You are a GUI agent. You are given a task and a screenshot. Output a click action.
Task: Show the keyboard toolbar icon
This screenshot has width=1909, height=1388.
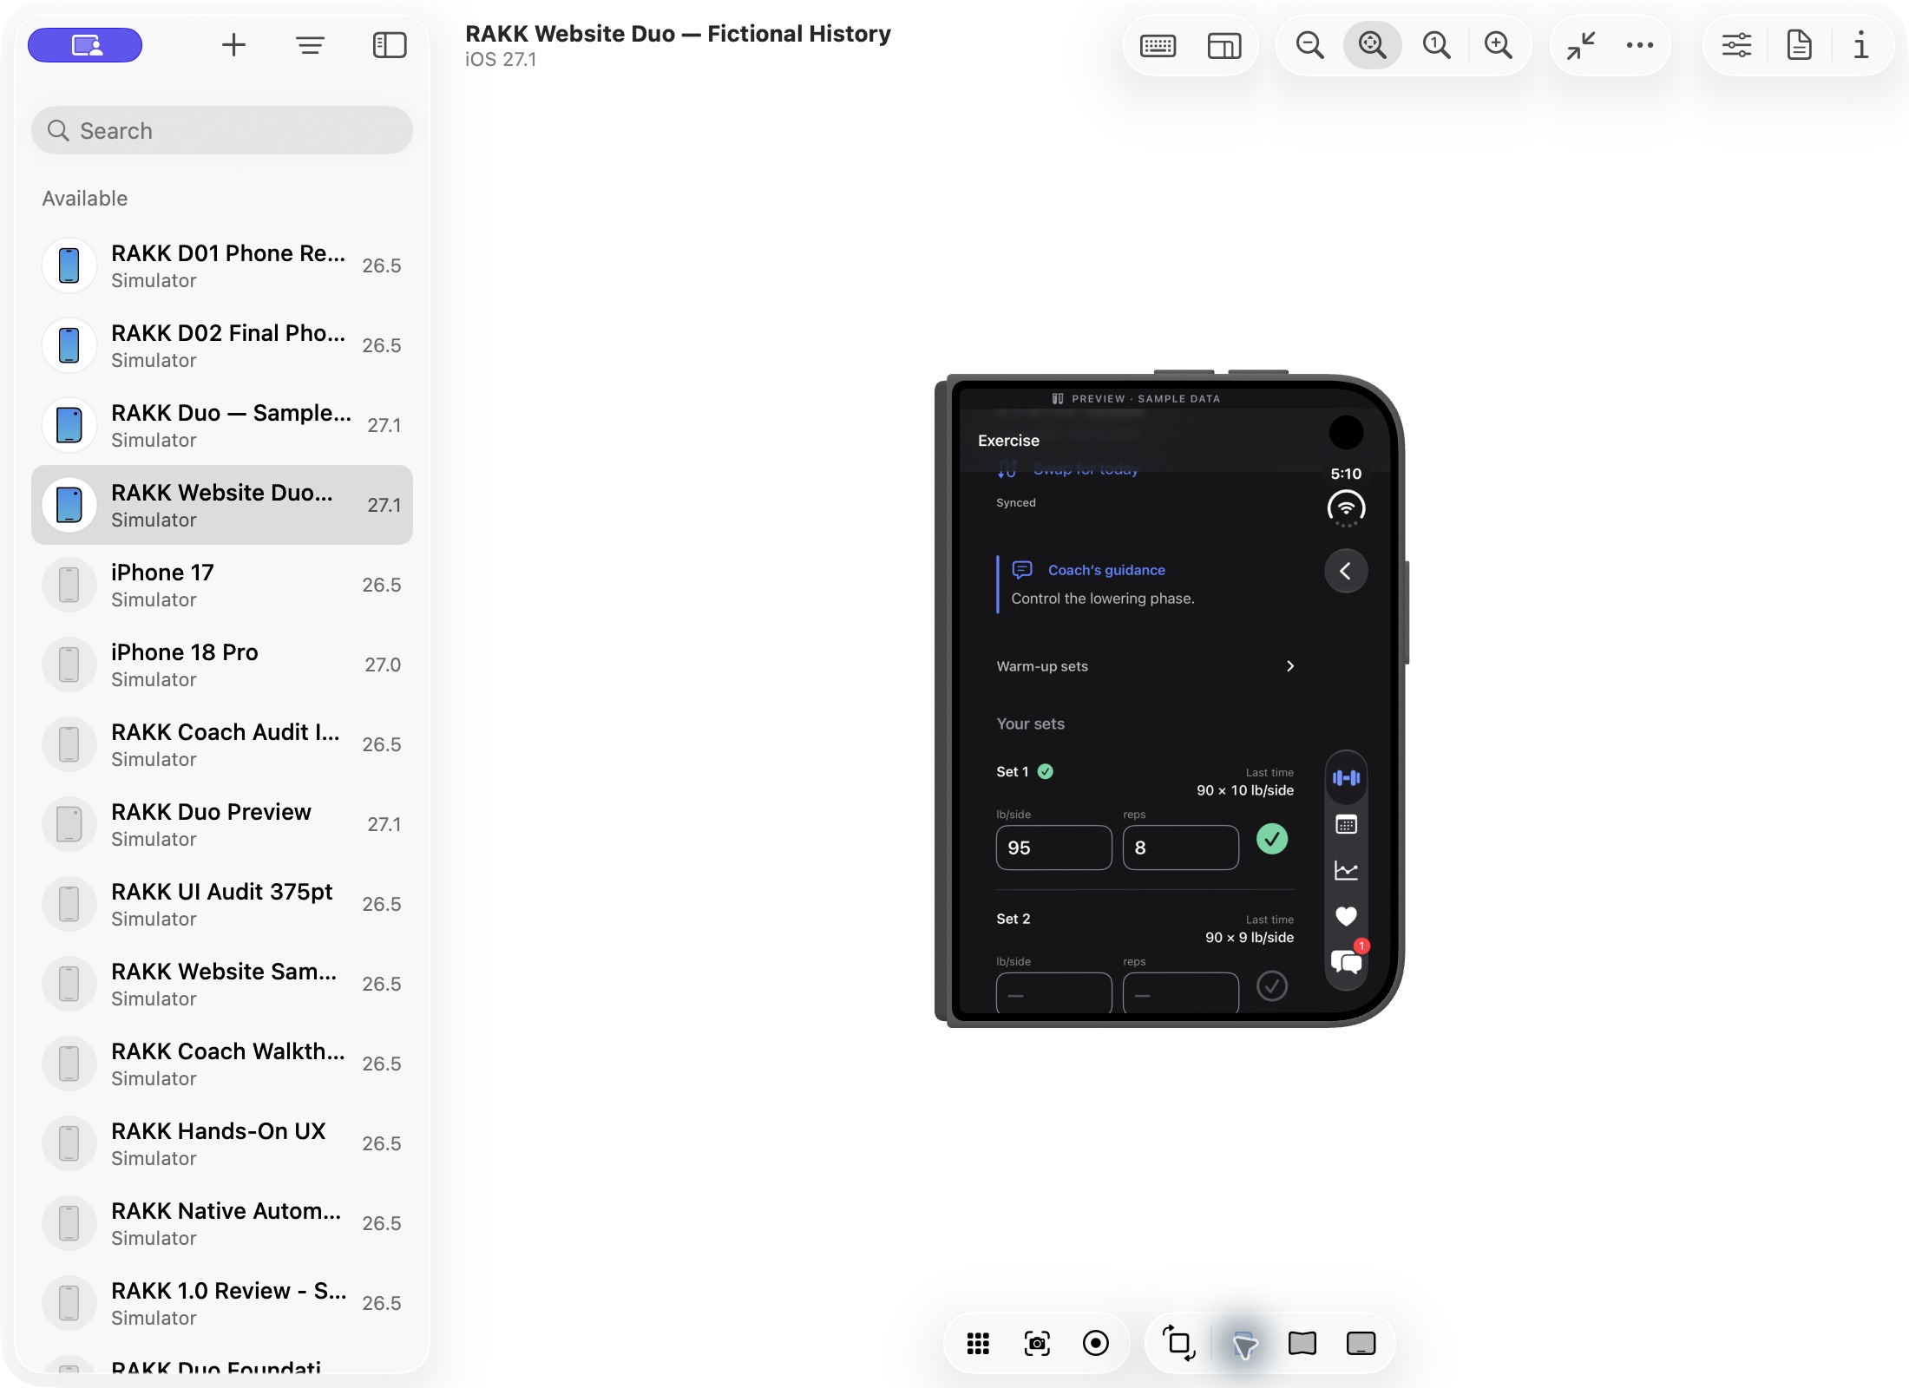point(1158,45)
